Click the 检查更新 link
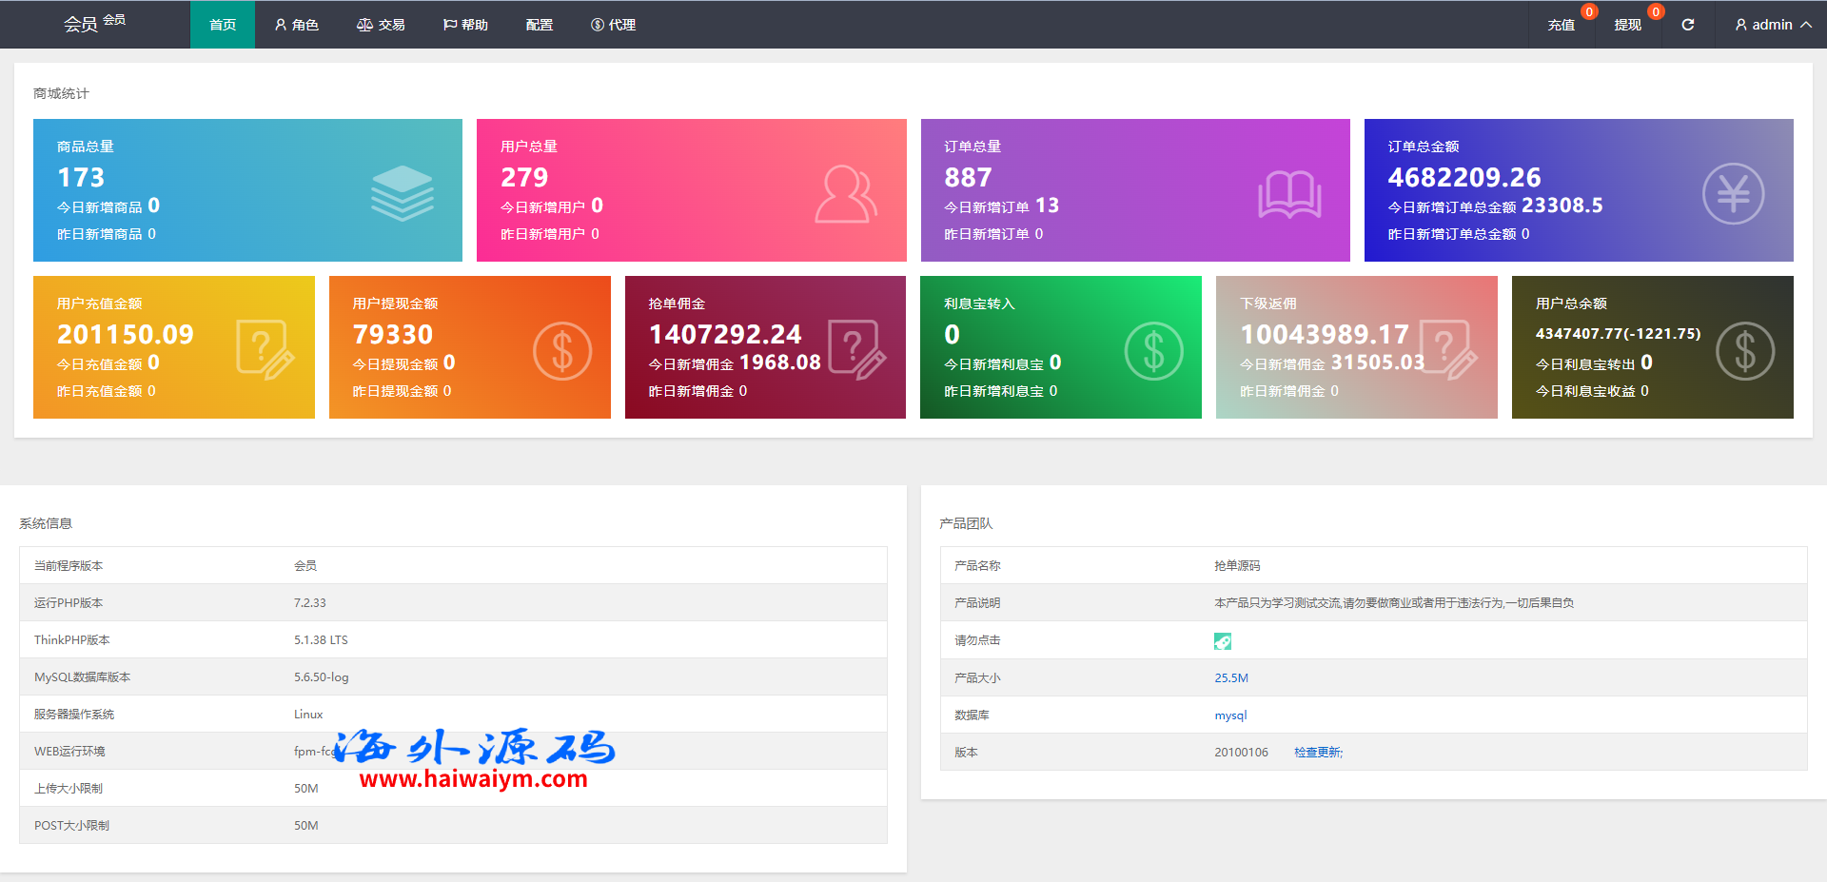Image resolution: width=1827 pixels, height=882 pixels. click(x=1318, y=753)
